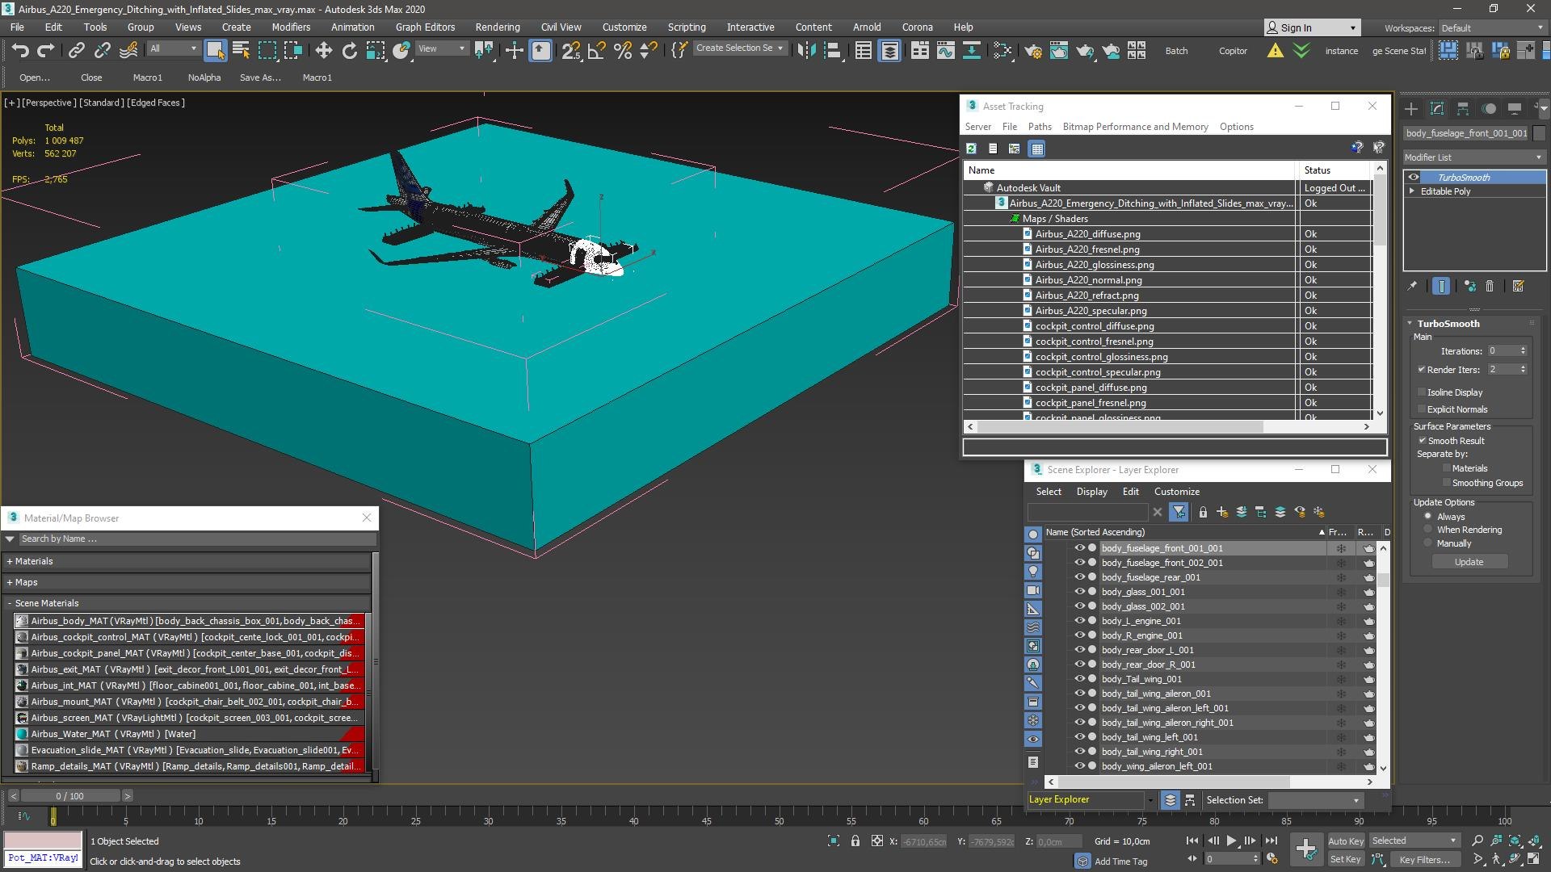Open the Create command panel tab
The image size is (1551, 872).
[1411, 109]
